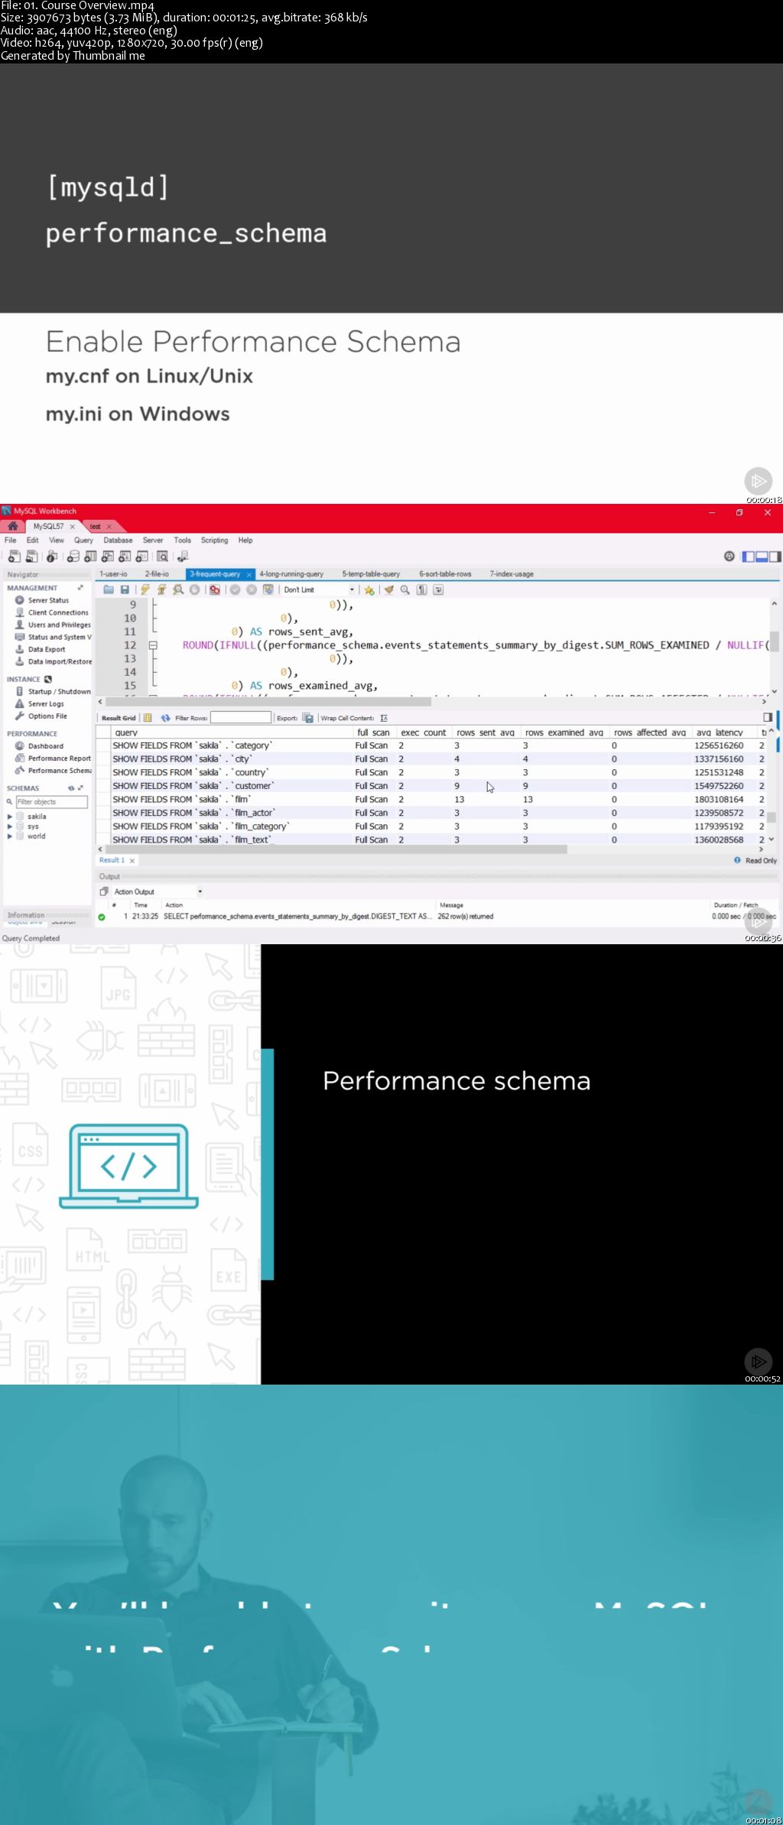Open Data Export in navigator

click(41, 649)
